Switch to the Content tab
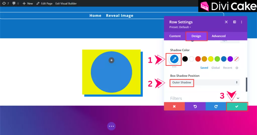This screenshot has width=257, height=135. click(175, 36)
